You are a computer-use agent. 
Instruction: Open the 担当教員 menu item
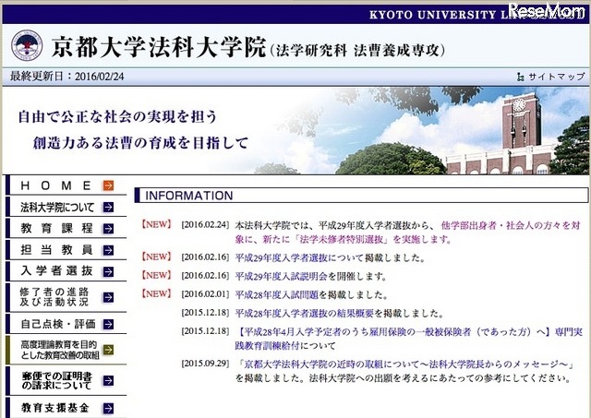[x=66, y=250]
